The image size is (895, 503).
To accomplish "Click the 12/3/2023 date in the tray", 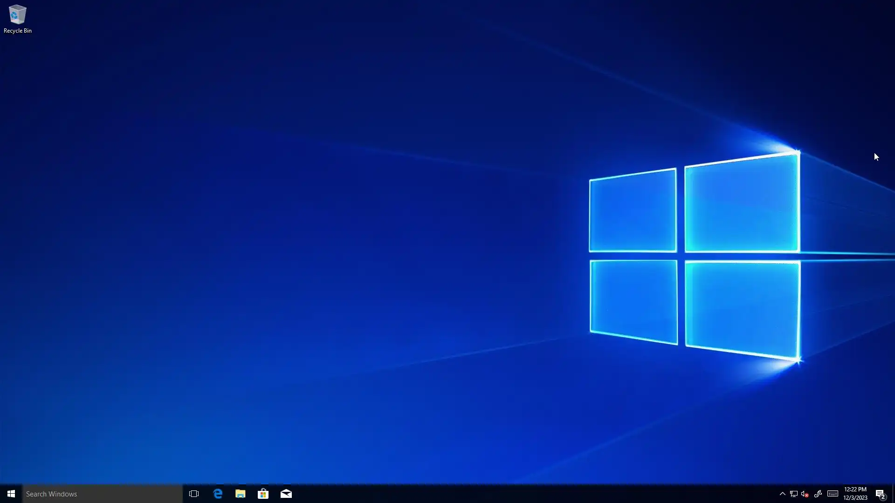I will click(855, 498).
